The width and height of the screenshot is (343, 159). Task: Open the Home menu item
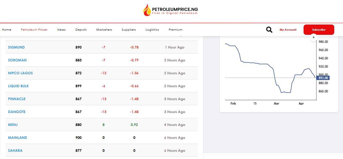point(7,30)
